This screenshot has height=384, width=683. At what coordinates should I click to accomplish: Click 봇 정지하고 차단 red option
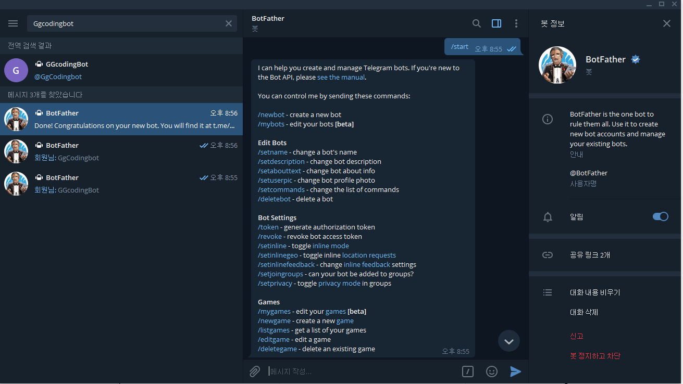tap(595, 356)
